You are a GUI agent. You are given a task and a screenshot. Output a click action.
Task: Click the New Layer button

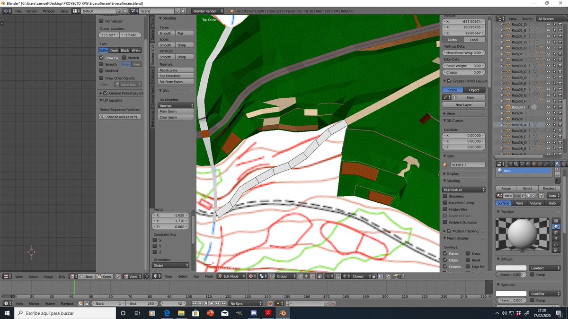coord(463,105)
